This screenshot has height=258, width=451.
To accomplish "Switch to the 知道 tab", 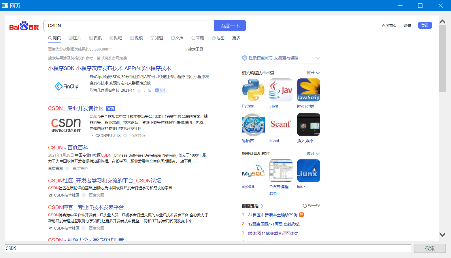I will (157, 38).
